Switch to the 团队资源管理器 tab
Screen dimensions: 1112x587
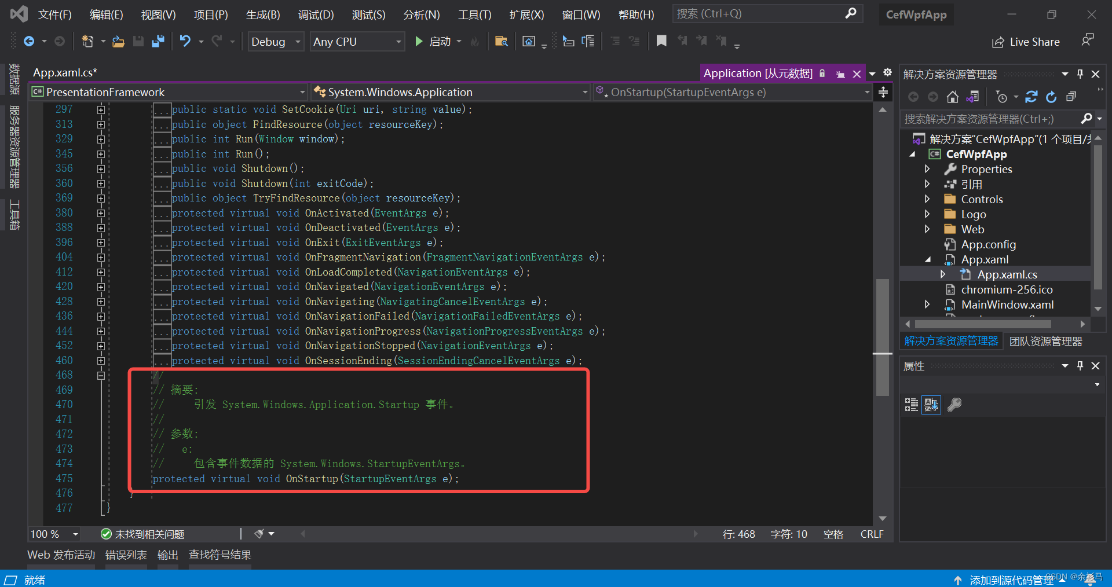[x=1045, y=341]
